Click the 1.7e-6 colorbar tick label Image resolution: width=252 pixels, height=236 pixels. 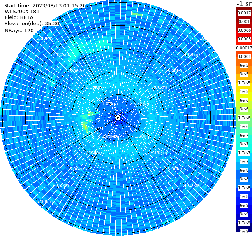click(x=244, y=118)
